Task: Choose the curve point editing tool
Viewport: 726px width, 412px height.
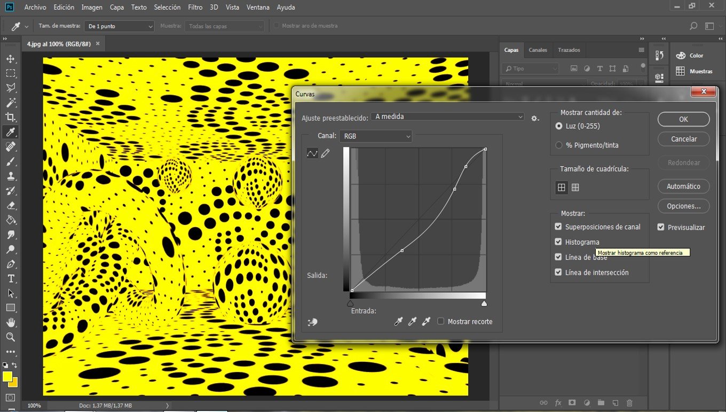Action: click(x=312, y=153)
